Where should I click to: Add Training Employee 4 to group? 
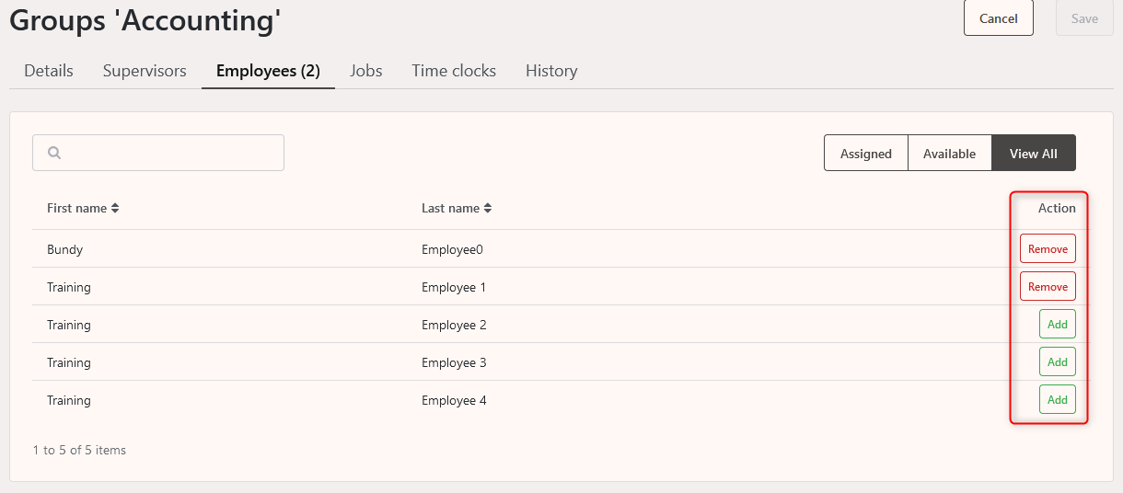pyautogui.click(x=1058, y=400)
